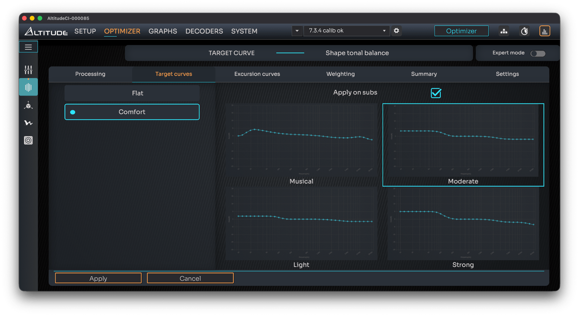The height and width of the screenshot is (316, 579).
Task: Open the DECODERS menu
Action: [x=204, y=31]
